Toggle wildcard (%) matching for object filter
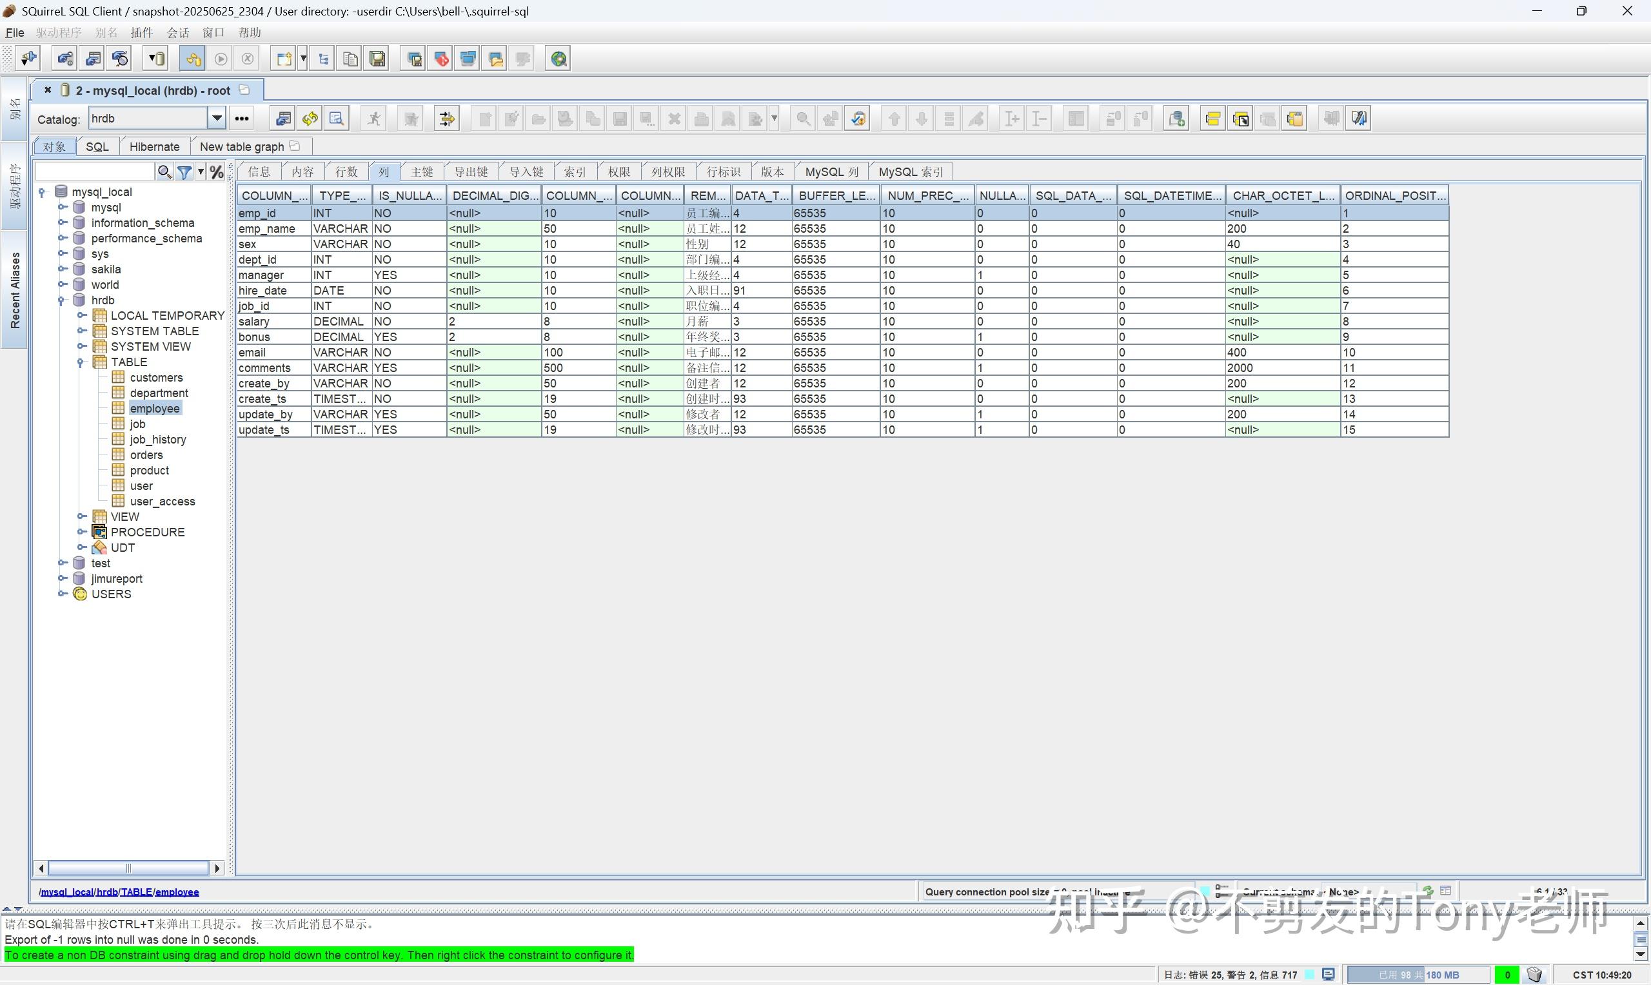 pyautogui.click(x=217, y=171)
